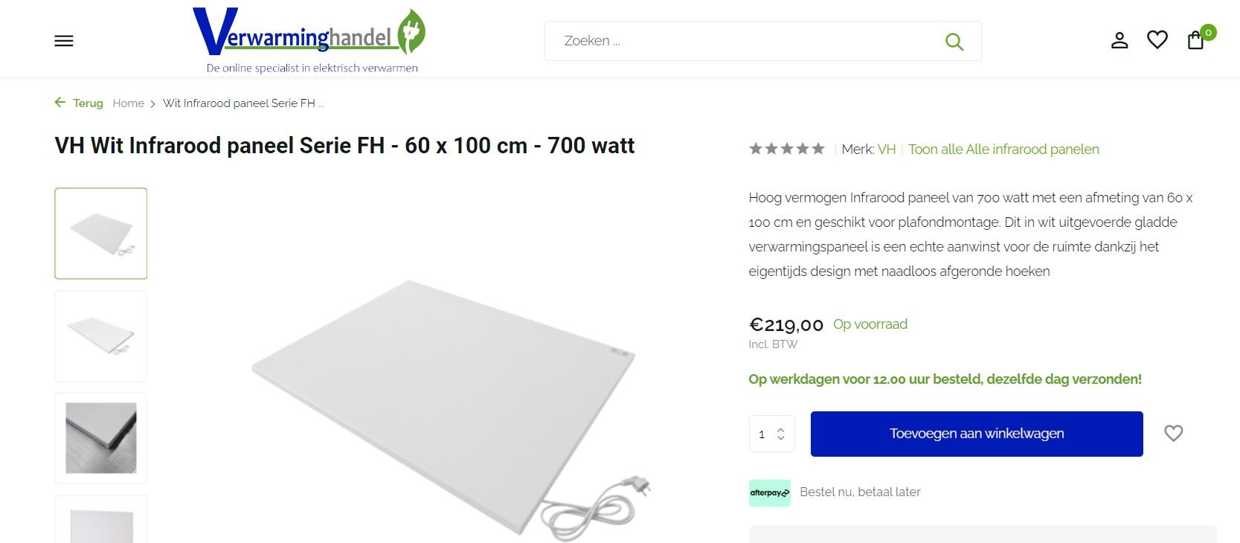Viewport: 1240px width, 543px height.
Task: Open the shopping bag cart icon
Action: [1195, 40]
